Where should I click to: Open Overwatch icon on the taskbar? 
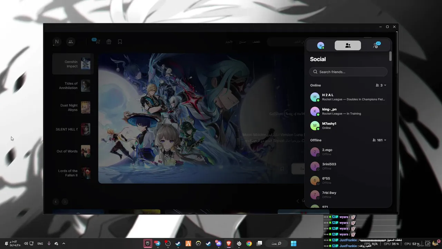[198, 243]
